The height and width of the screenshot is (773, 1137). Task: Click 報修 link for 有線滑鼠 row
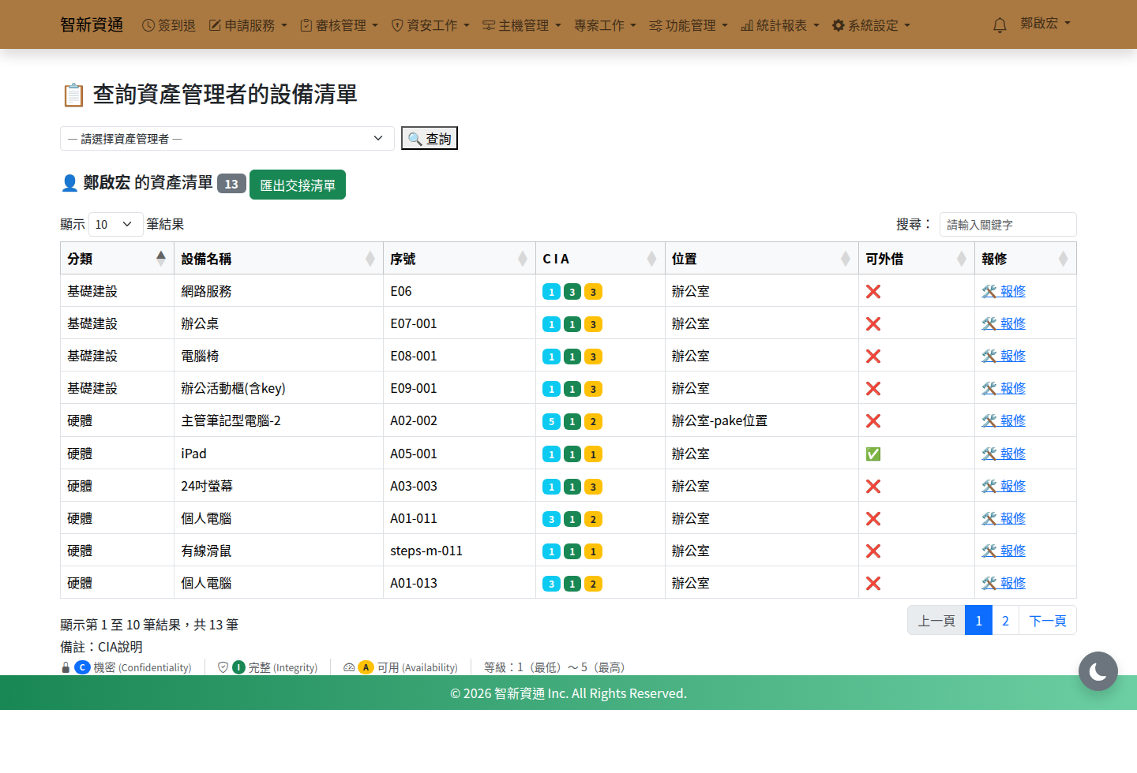click(x=1004, y=551)
